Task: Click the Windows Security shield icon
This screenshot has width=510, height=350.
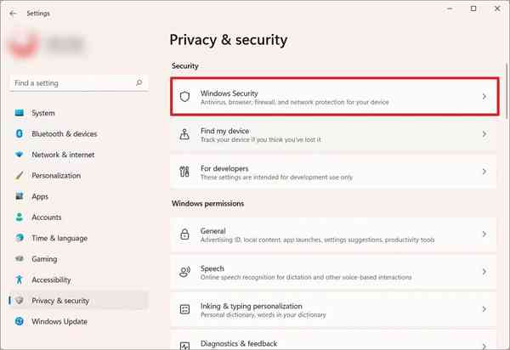Action: [184, 97]
